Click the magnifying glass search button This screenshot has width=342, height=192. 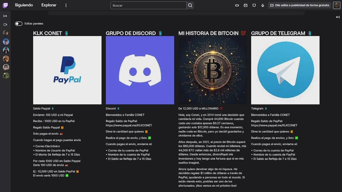click(x=190, y=5)
